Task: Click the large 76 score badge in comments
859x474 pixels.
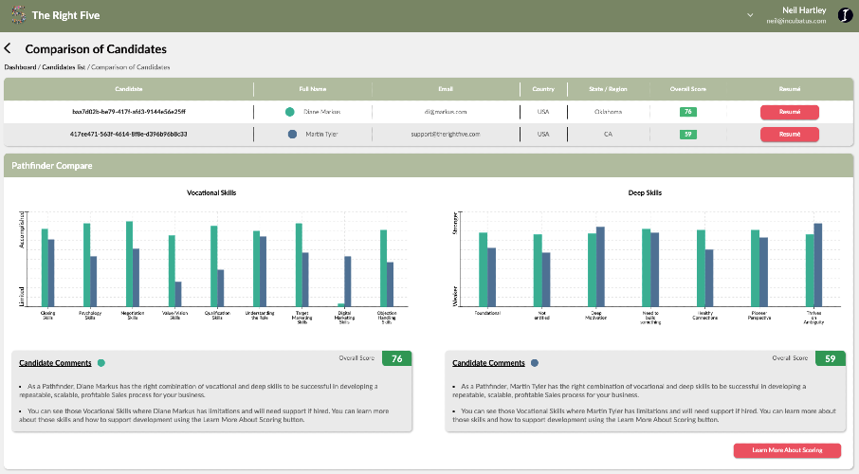Action: click(x=396, y=358)
